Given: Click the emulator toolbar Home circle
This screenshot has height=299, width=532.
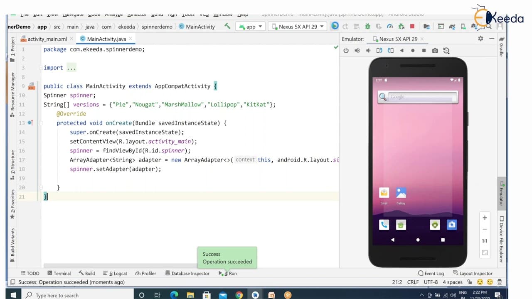Looking at the screenshot, I should click(413, 51).
